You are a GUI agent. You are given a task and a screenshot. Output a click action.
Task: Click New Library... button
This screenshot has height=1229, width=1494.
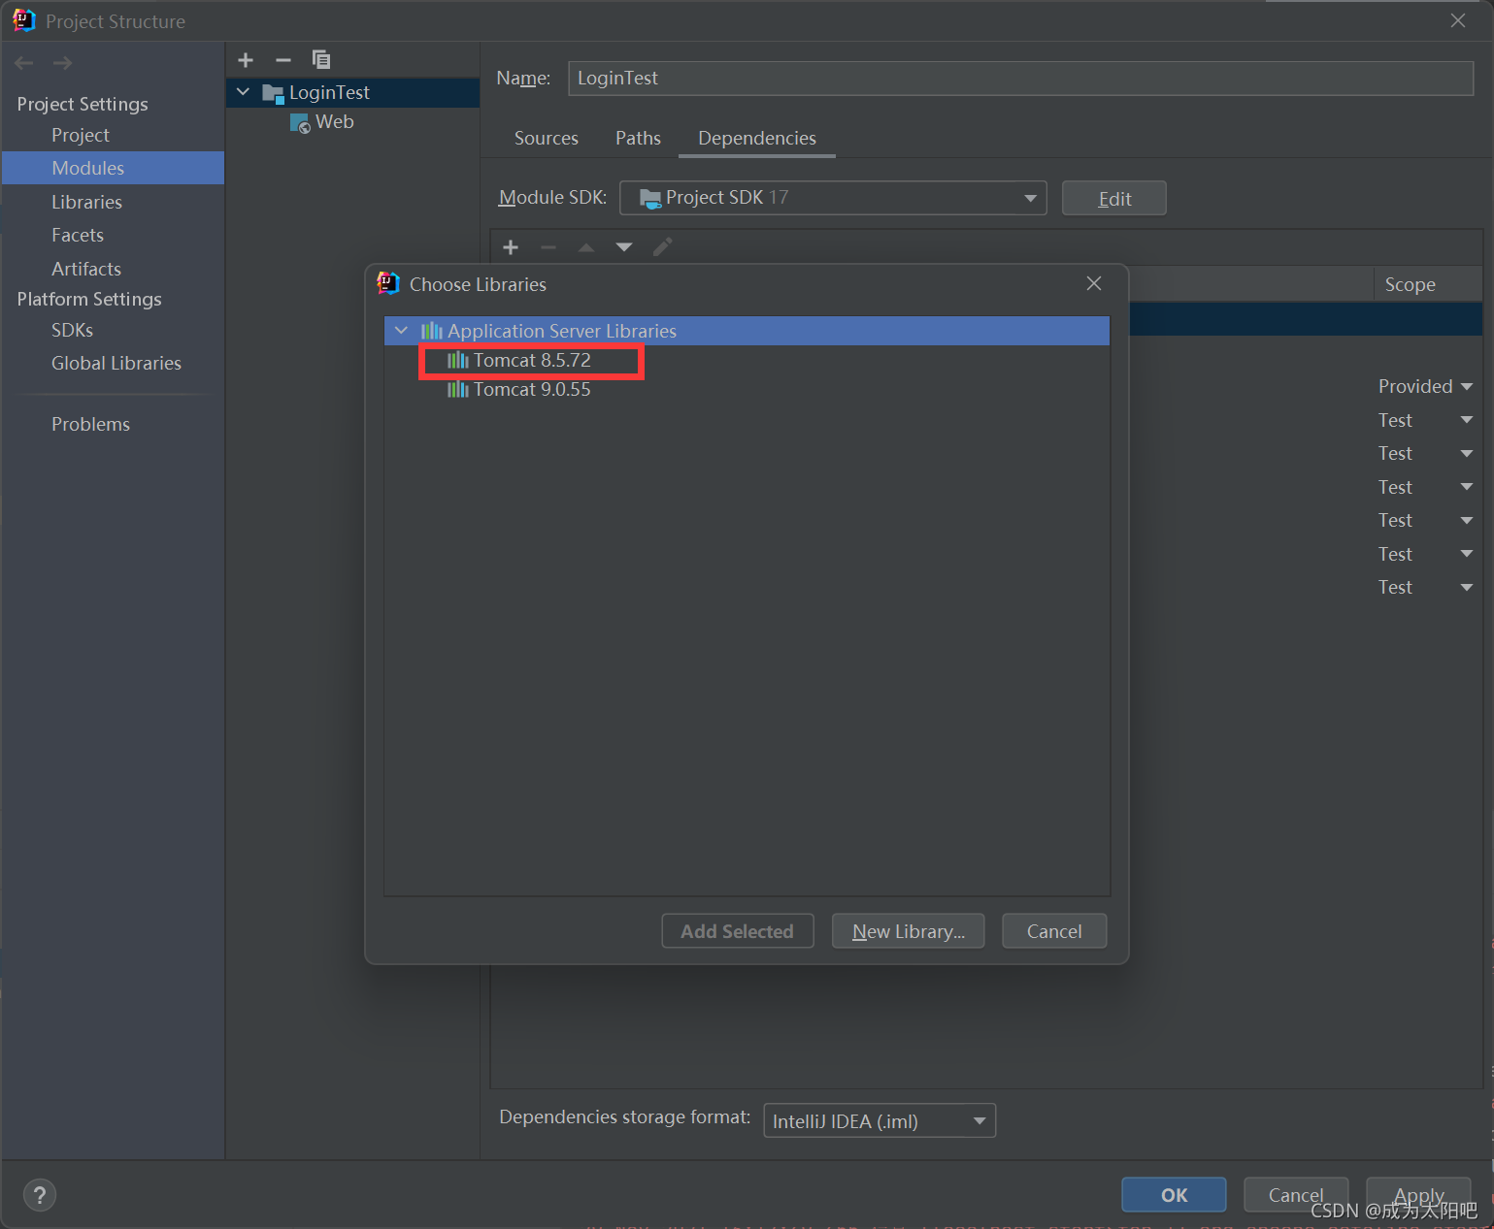tap(909, 931)
